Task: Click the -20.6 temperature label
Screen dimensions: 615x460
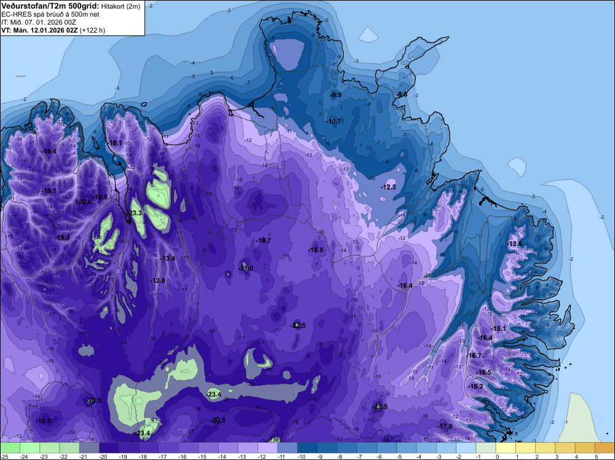Action: (84, 202)
